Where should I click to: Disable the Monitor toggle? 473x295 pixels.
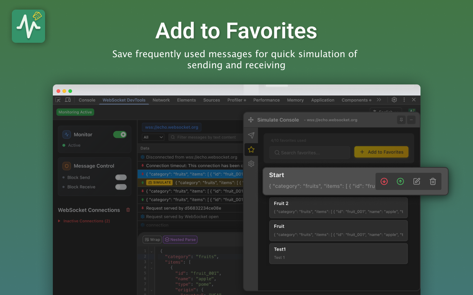(x=120, y=135)
